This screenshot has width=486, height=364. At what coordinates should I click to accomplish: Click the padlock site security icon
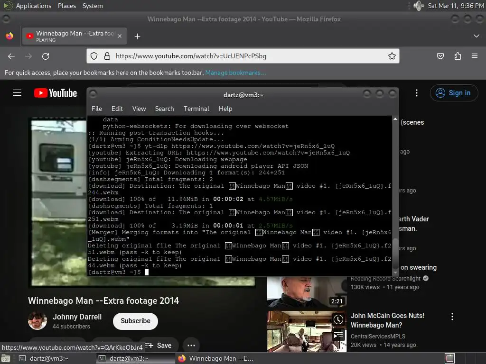coord(107,56)
